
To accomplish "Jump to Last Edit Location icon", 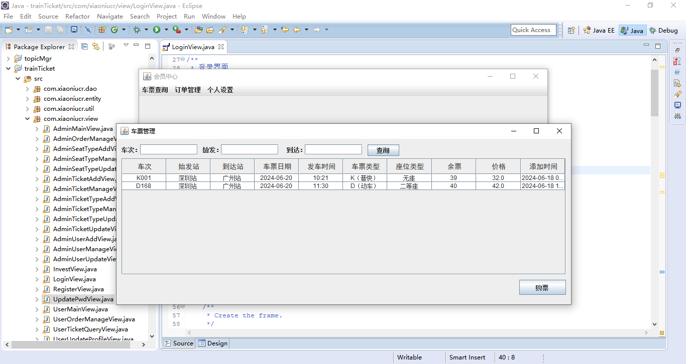I will pyautogui.click(x=285, y=30).
